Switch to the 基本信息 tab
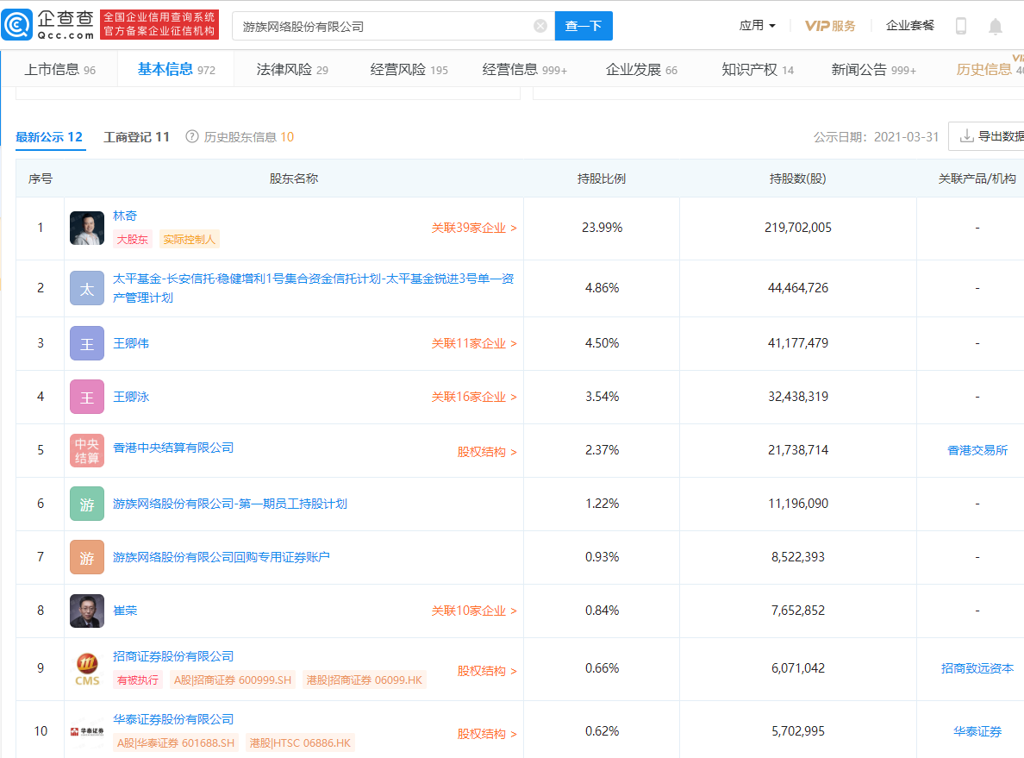 click(x=176, y=69)
